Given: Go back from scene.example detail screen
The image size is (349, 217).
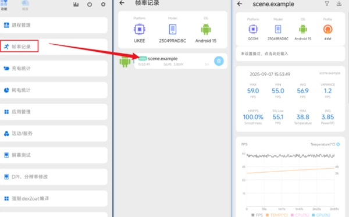Looking at the screenshot, I should pos(240,4).
